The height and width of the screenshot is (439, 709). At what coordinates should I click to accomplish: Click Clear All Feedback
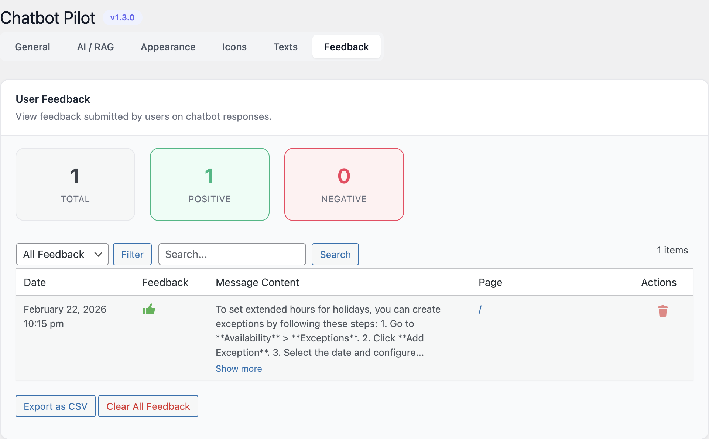pos(148,406)
